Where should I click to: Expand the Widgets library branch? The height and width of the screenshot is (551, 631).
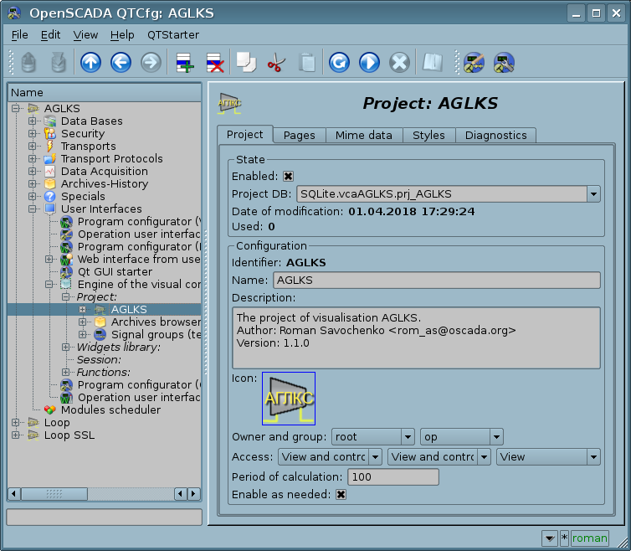[x=65, y=347]
